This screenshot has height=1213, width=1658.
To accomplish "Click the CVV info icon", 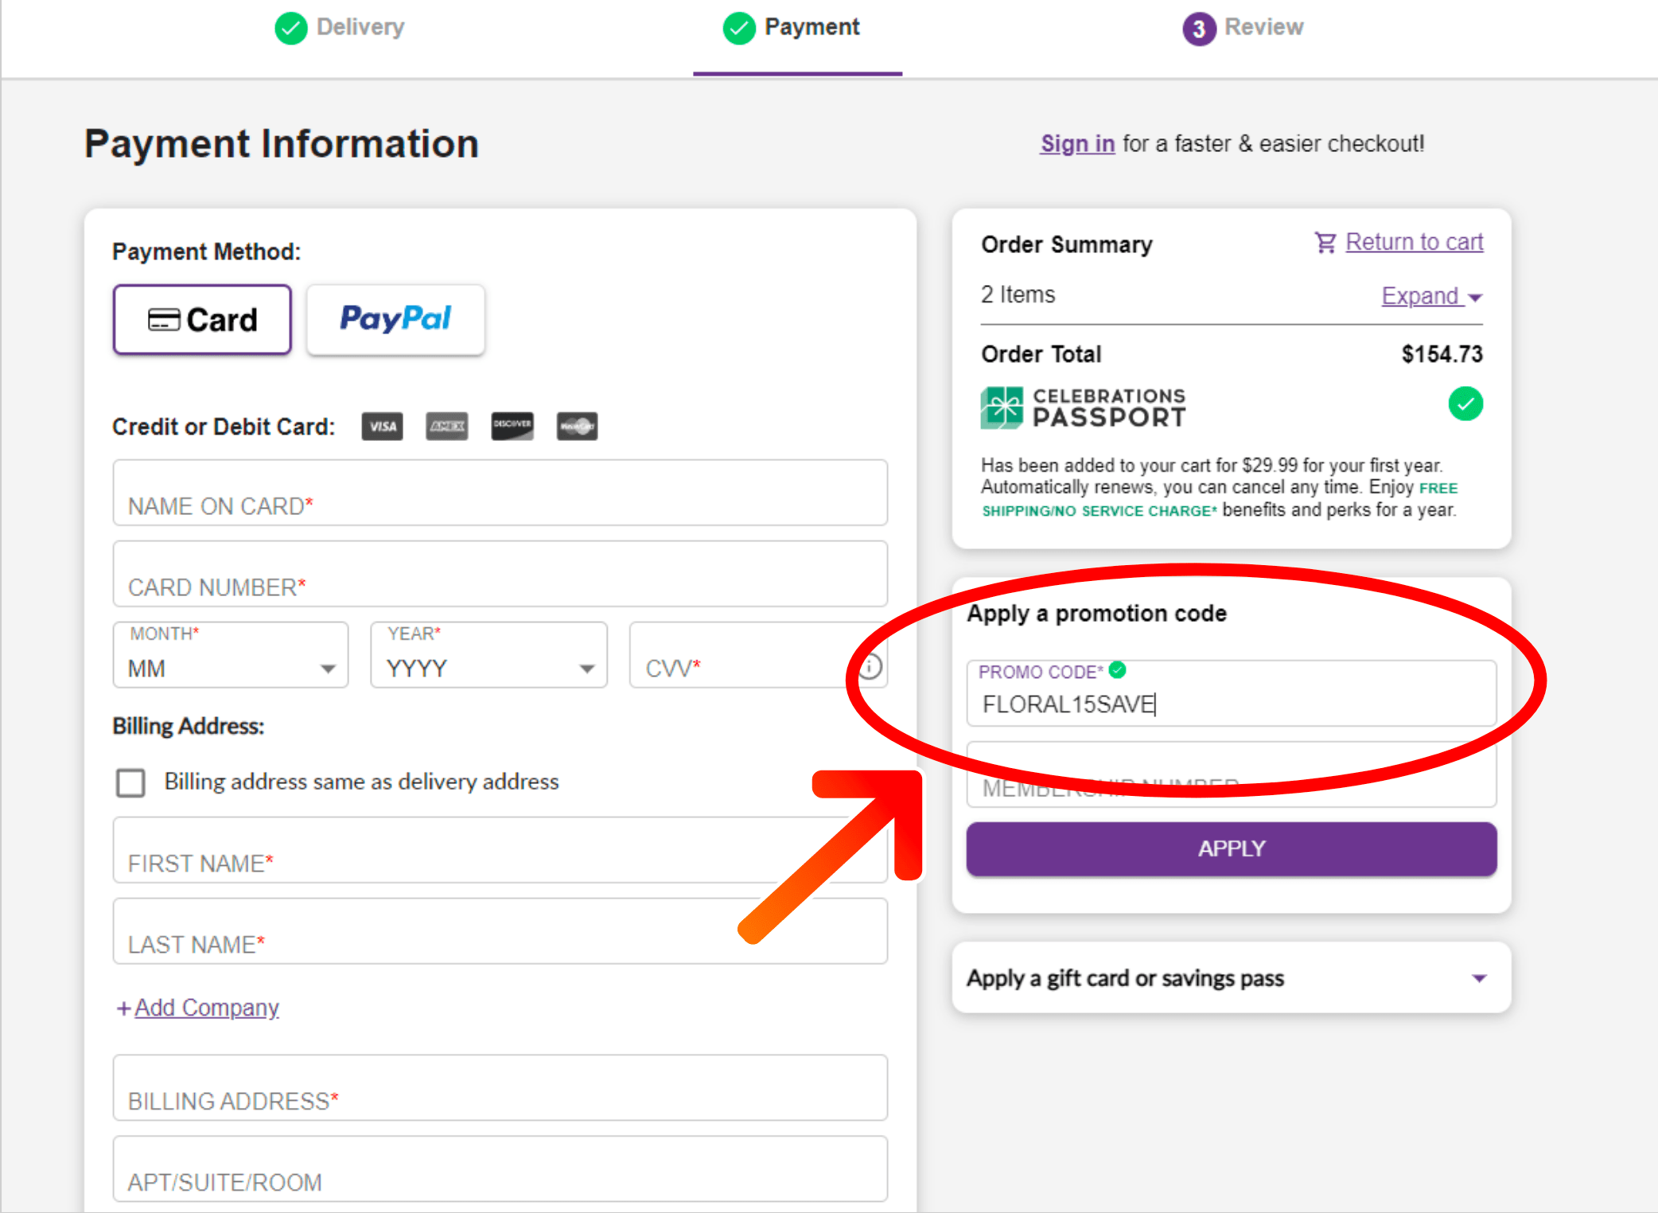I will pyautogui.click(x=871, y=666).
